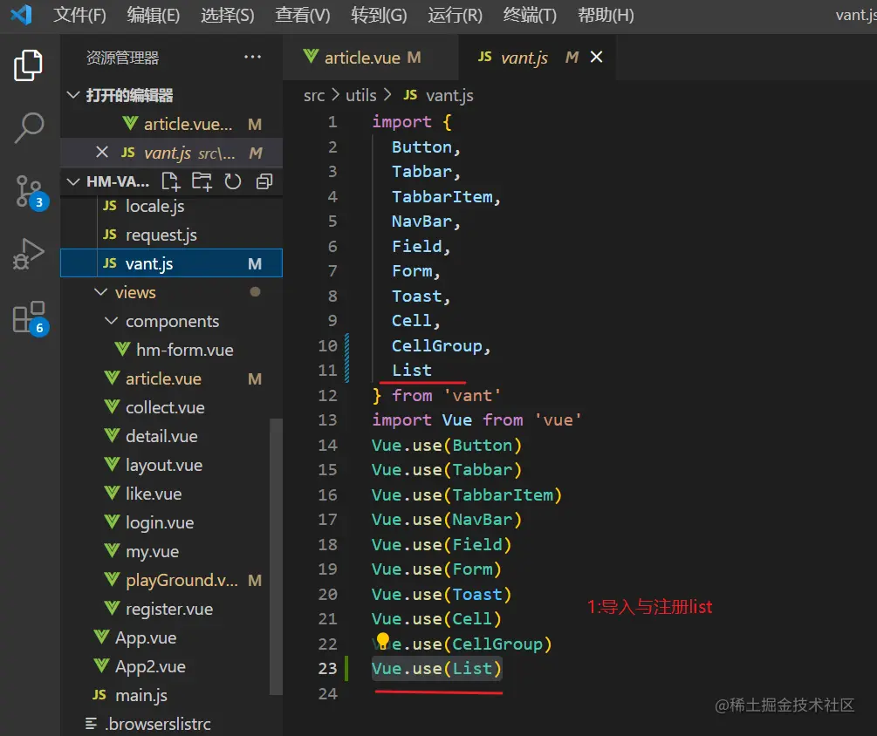Viewport: 877px width, 736px height.
Task: Open Source Control view with 3 changes
Action: pos(31,192)
